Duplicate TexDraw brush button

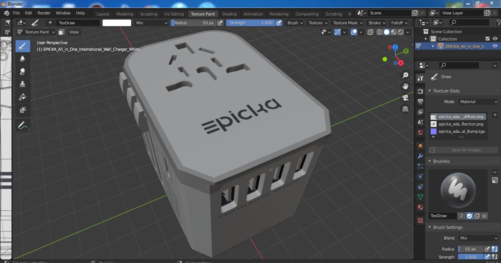[x=477, y=216]
